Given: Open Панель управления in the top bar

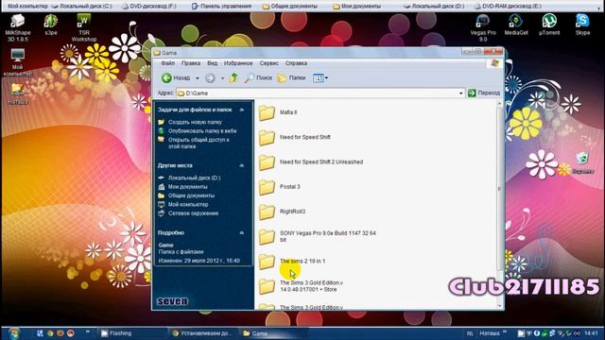Looking at the screenshot, I should tap(221, 7).
